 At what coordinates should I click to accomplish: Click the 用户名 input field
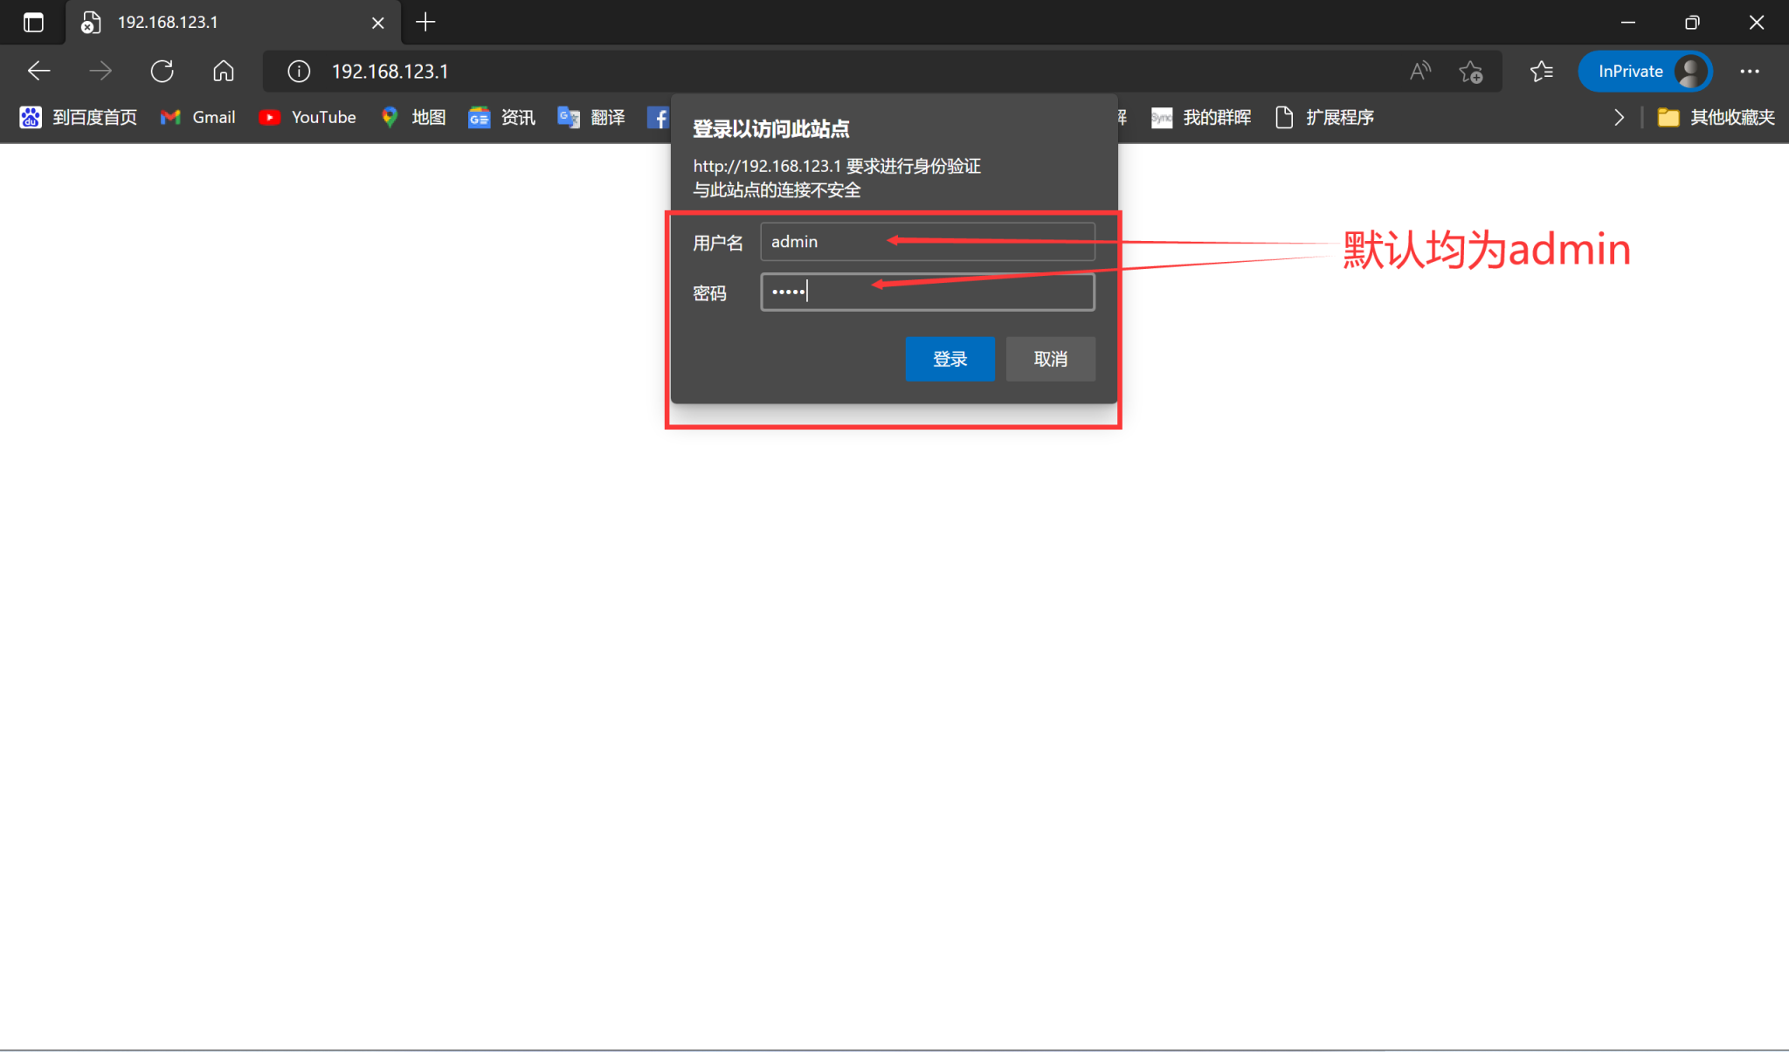(x=927, y=242)
